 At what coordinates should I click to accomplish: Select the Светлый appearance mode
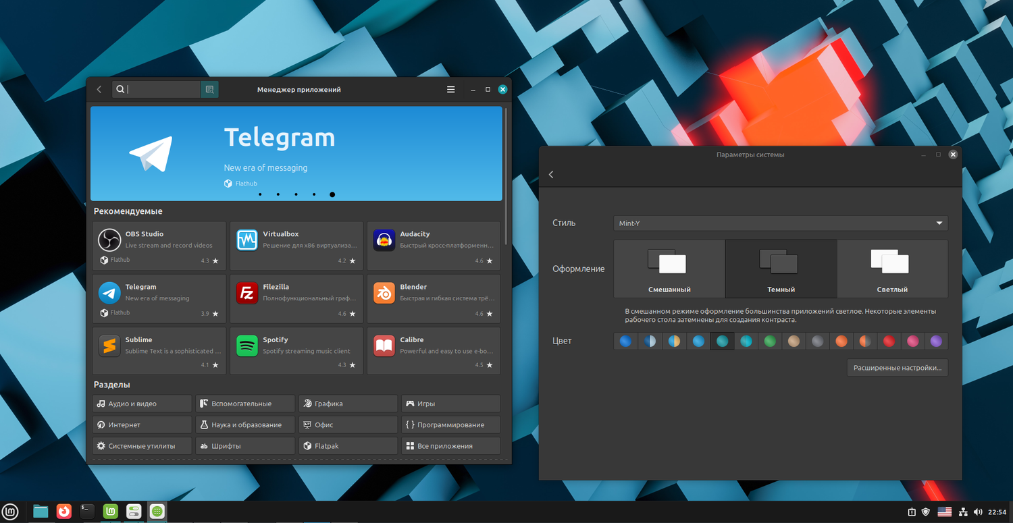click(892, 269)
